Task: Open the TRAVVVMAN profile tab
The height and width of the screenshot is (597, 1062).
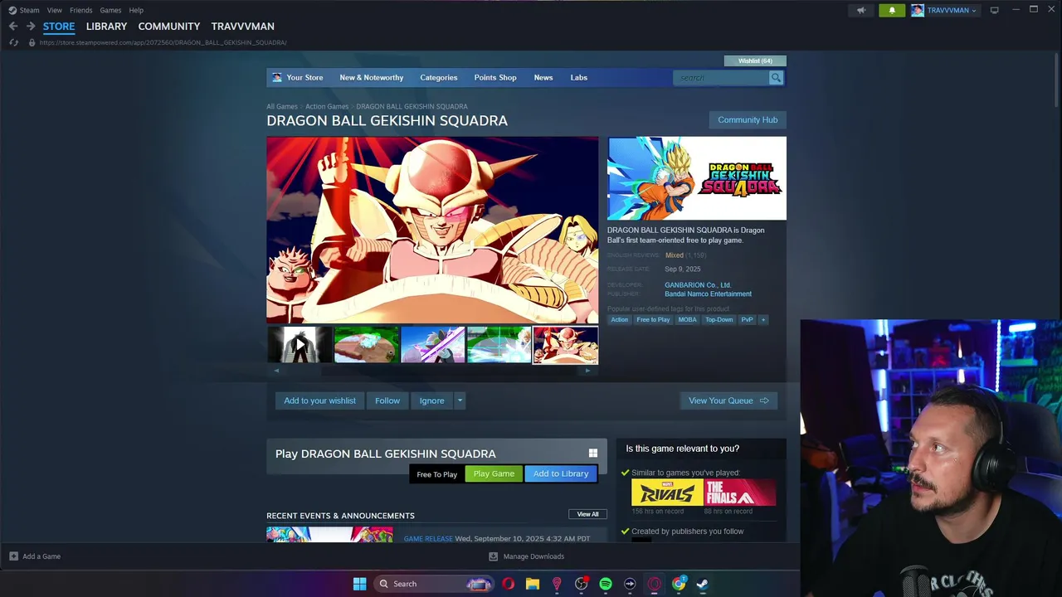Action: point(242,27)
